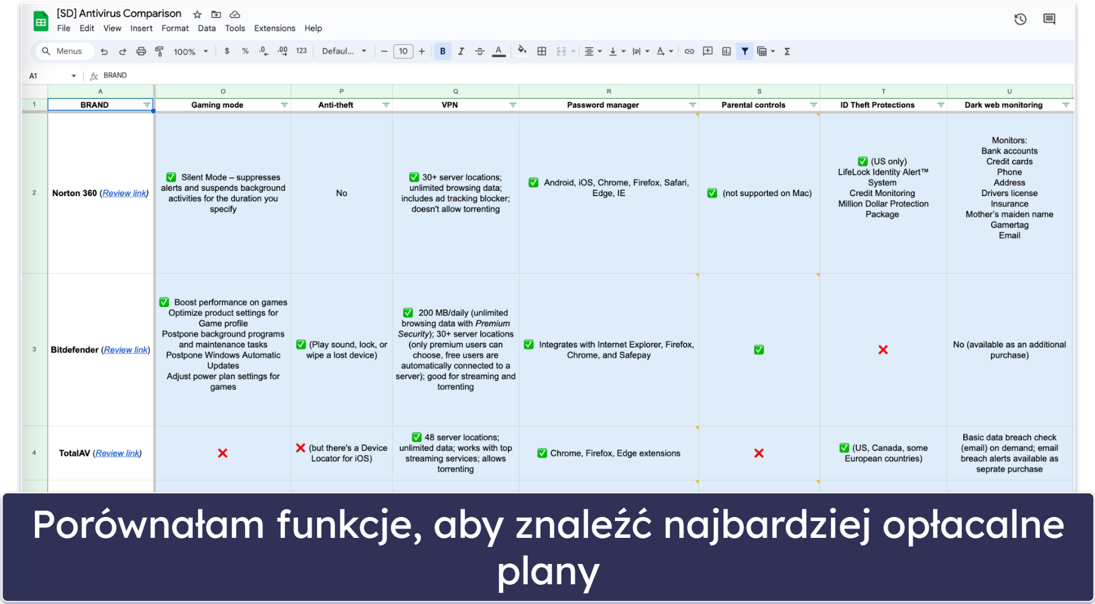
Task: Open the Extensions menu
Action: (275, 28)
